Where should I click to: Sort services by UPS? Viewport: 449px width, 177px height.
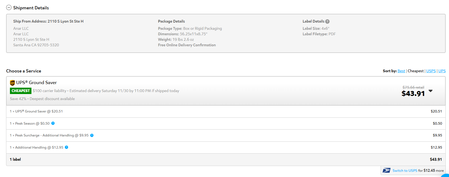click(x=442, y=71)
